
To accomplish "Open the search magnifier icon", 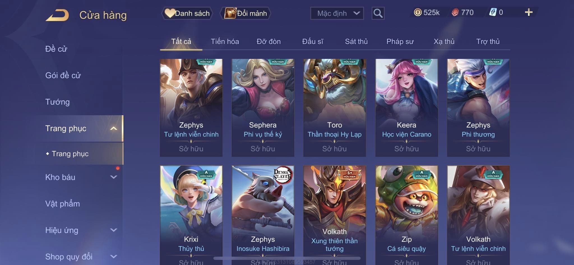I will click(378, 13).
